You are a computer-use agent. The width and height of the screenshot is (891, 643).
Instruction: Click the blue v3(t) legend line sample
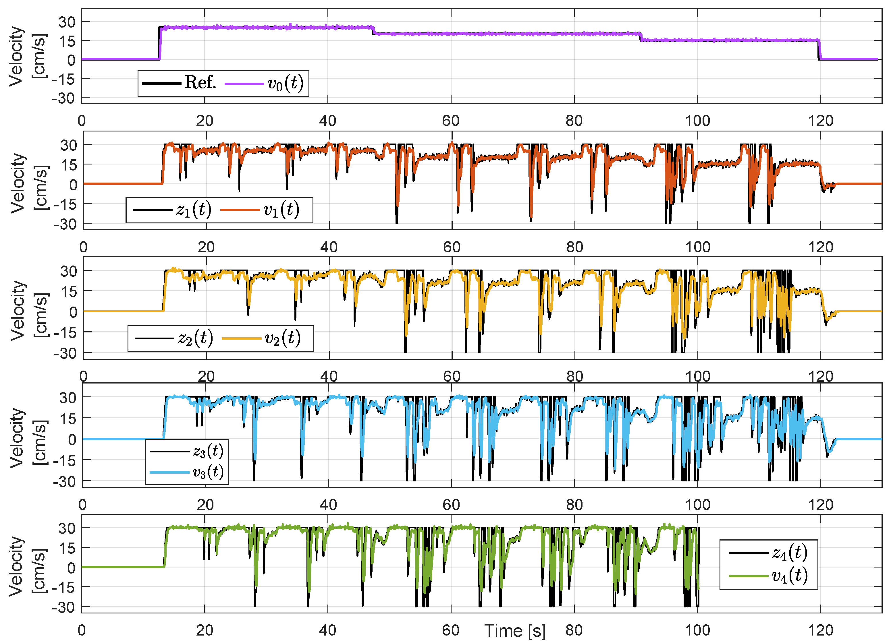(x=170, y=472)
